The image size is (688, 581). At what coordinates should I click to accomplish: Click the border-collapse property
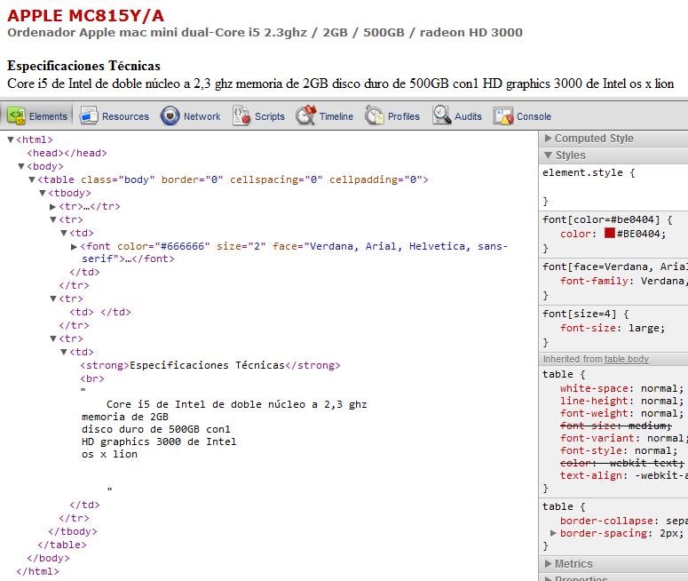click(x=623, y=521)
